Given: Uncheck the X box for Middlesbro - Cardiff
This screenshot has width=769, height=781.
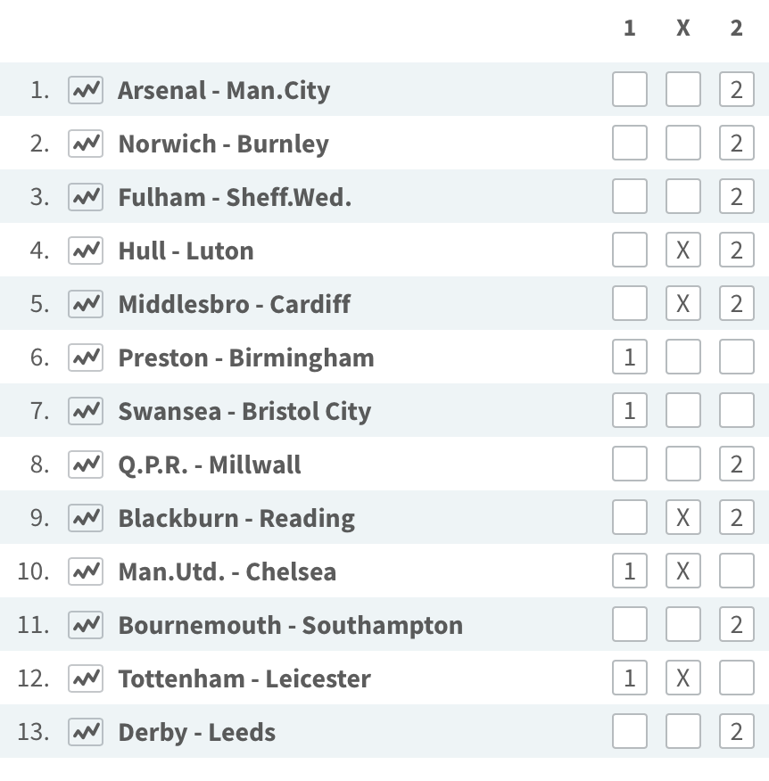Looking at the screenshot, I should click(x=683, y=303).
